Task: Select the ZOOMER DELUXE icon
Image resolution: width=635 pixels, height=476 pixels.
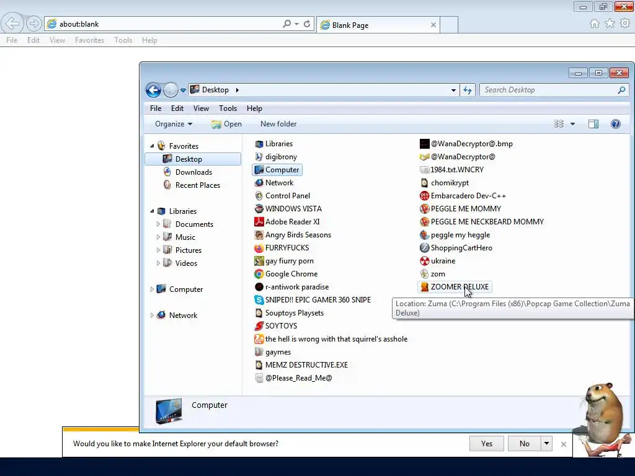Action: tap(424, 287)
